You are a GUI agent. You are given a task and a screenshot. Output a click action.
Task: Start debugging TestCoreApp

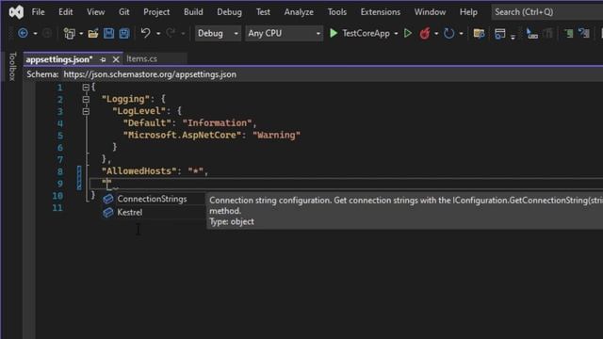pyautogui.click(x=360, y=34)
